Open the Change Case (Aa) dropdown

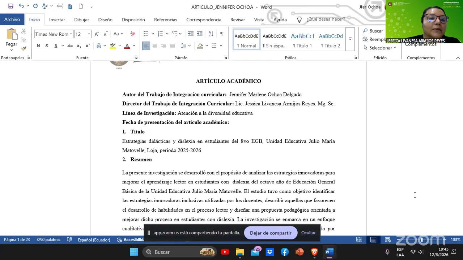(x=118, y=34)
